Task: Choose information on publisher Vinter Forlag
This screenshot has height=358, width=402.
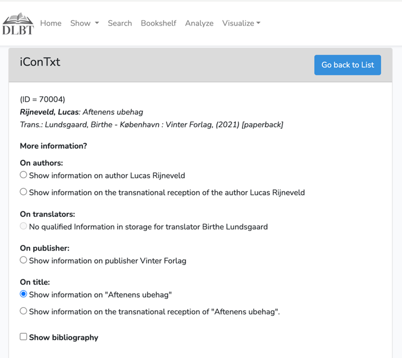Action: coord(23,260)
